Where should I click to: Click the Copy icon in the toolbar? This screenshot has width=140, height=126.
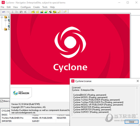17,12
